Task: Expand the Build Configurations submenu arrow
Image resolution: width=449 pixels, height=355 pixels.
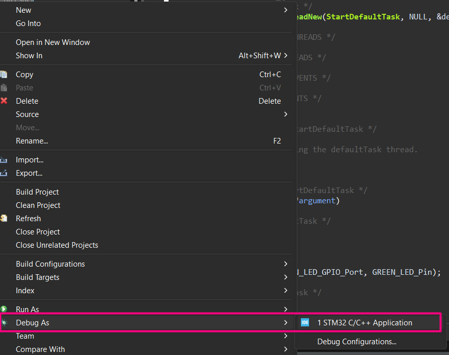Action: [x=286, y=264]
